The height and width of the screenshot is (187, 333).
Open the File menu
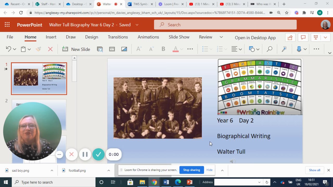click(x=10, y=37)
